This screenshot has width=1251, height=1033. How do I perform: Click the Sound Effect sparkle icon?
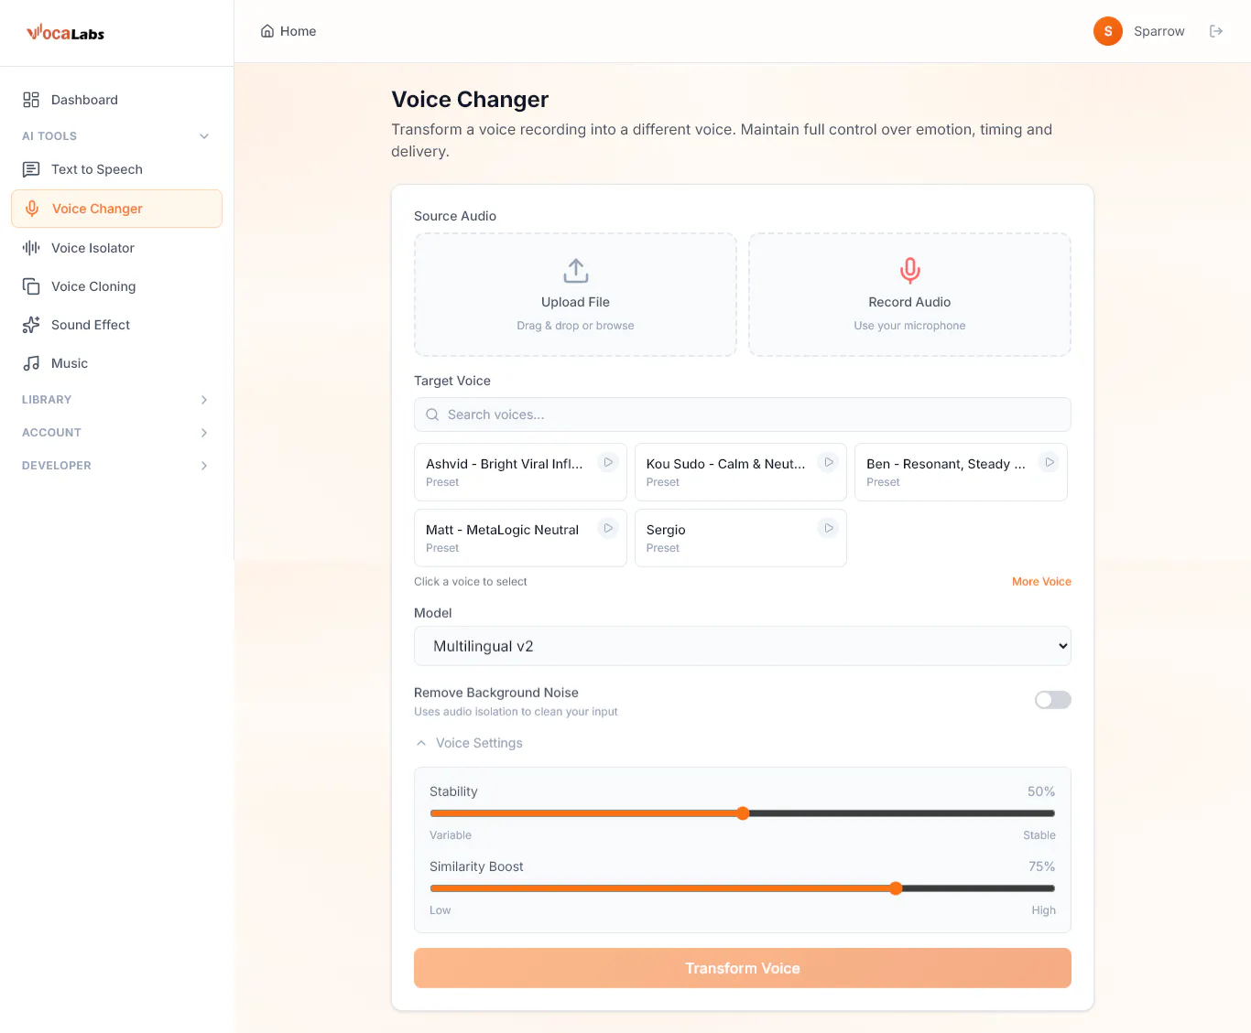[x=31, y=325]
